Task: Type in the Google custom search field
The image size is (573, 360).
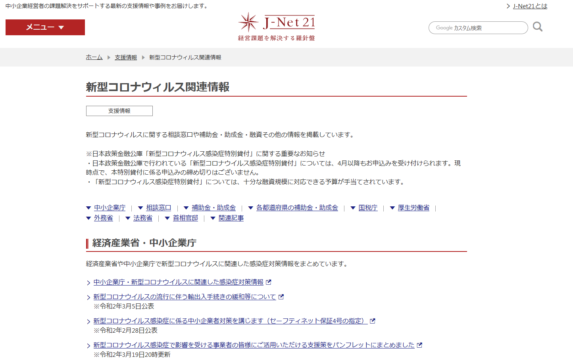Action: click(x=478, y=28)
